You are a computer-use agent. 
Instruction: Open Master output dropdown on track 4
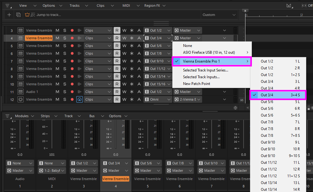[x=188, y=38]
